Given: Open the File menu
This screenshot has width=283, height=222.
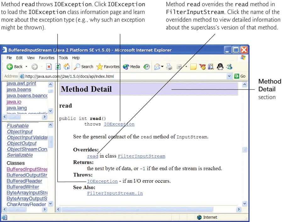Looking at the screenshot, I should tap(9, 58).
